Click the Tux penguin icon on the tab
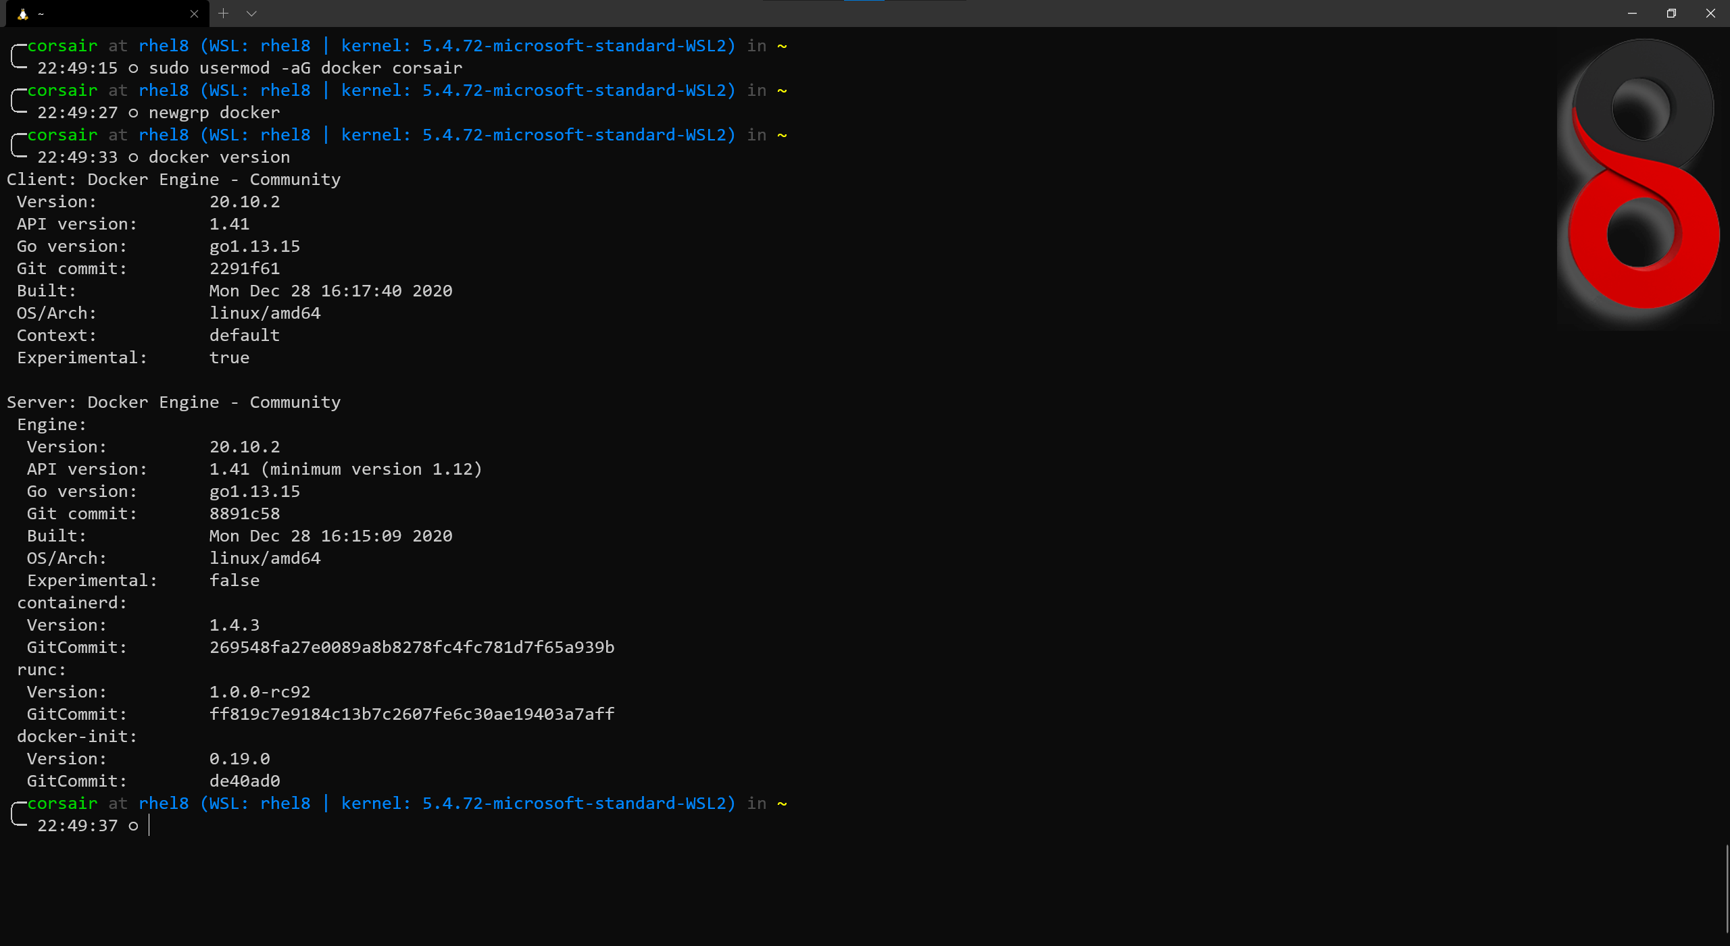The height and width of the screenshot is (946, 1730). click(22, 14)
